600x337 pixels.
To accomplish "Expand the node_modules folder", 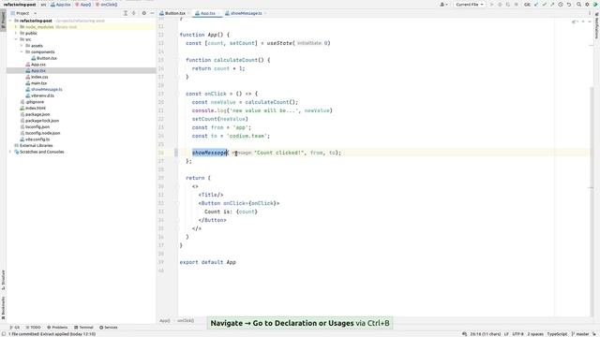I will (16, 27).
